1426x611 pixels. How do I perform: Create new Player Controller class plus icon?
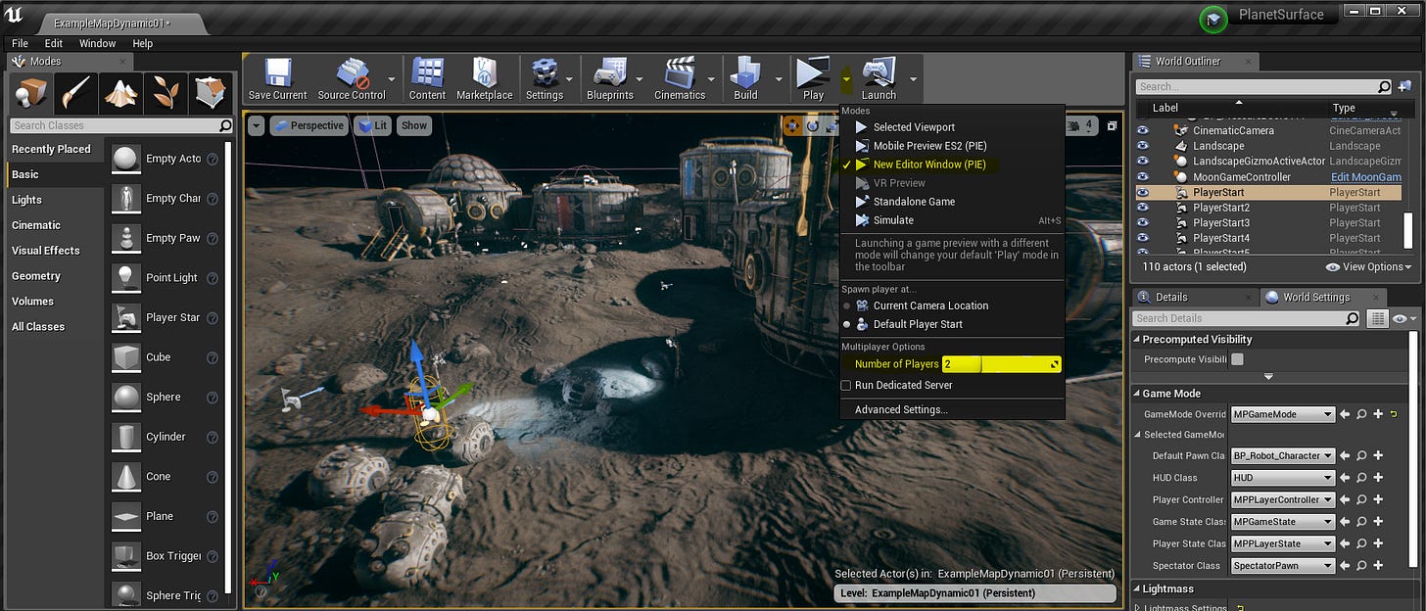click(x=1378, y=499)
